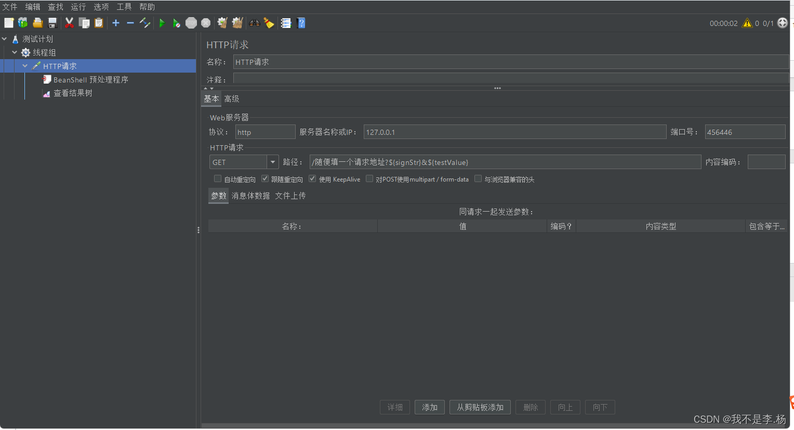Click the 详细 button
The image size is (794, 430).
click(x=395, y=407)
